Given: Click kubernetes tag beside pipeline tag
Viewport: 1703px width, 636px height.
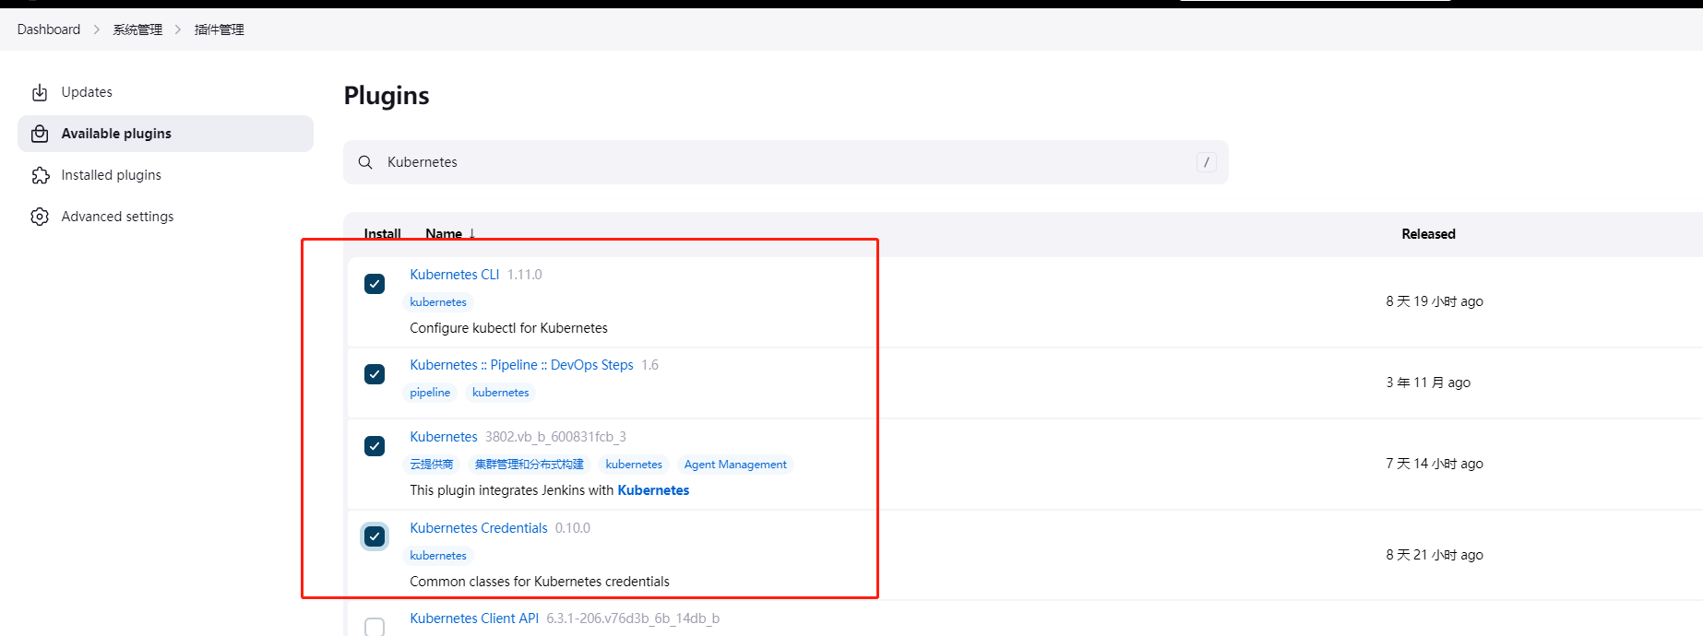Looking at the screenshot, I should 501,393.
